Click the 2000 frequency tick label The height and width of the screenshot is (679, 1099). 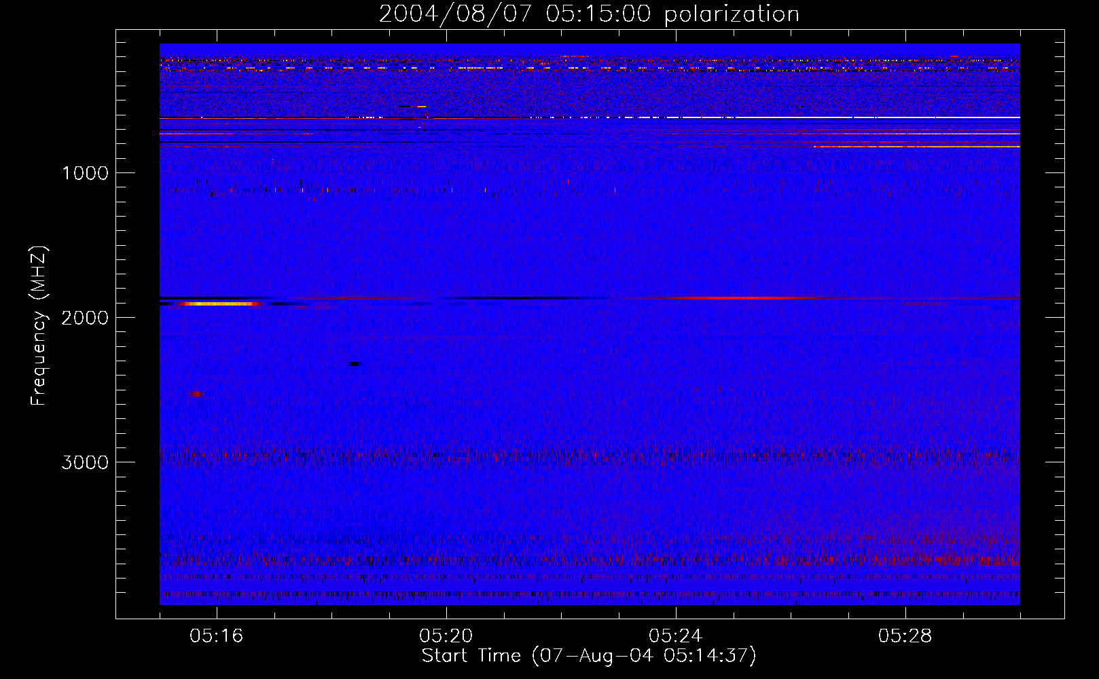85,318
